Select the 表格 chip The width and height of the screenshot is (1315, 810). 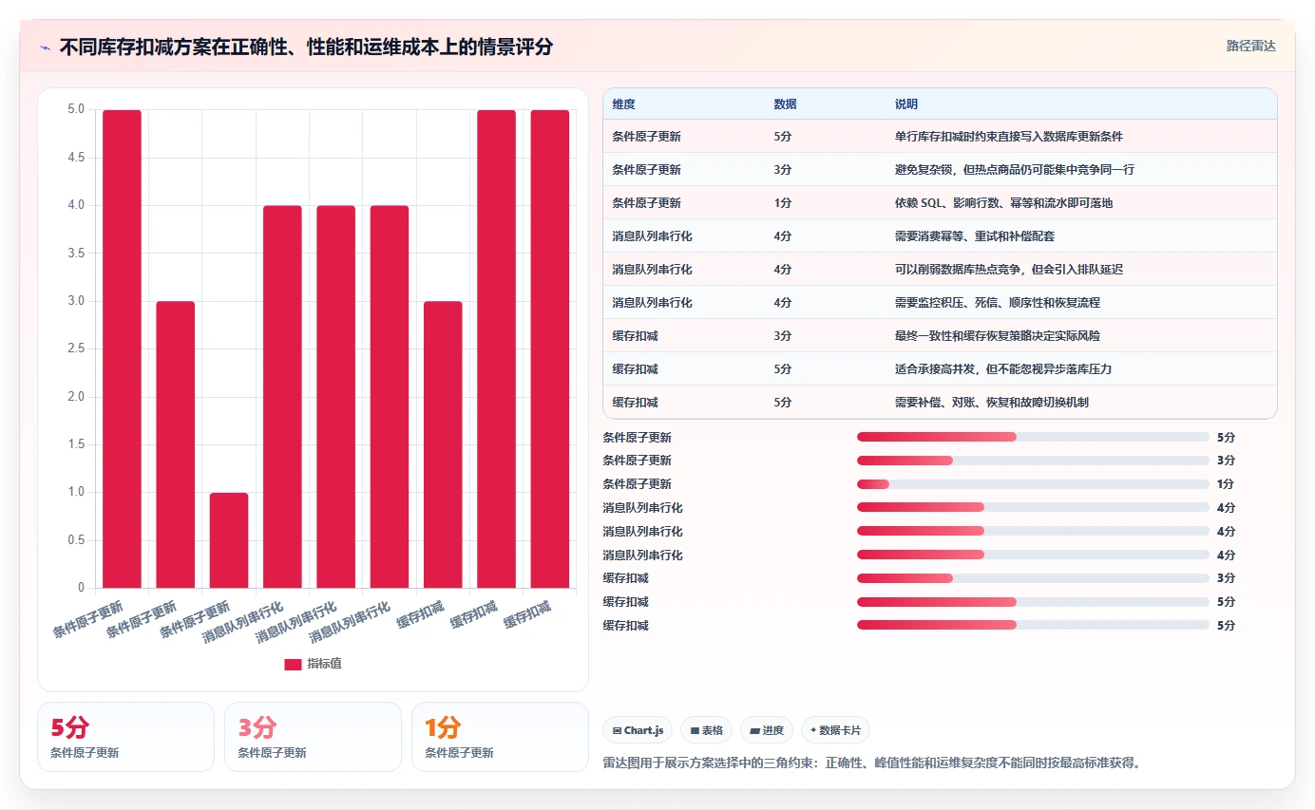tap(706, 730)
